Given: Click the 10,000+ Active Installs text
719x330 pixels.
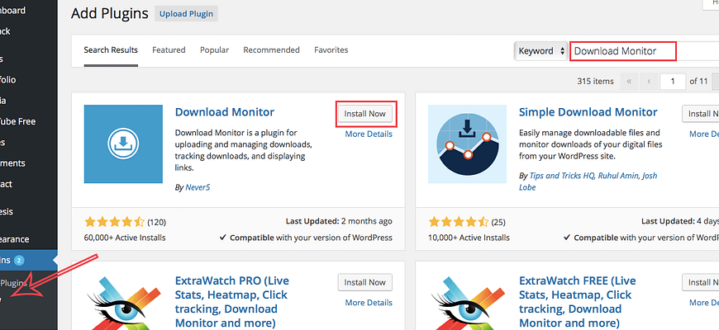Looking at the screenshot, I should point(469,238).
